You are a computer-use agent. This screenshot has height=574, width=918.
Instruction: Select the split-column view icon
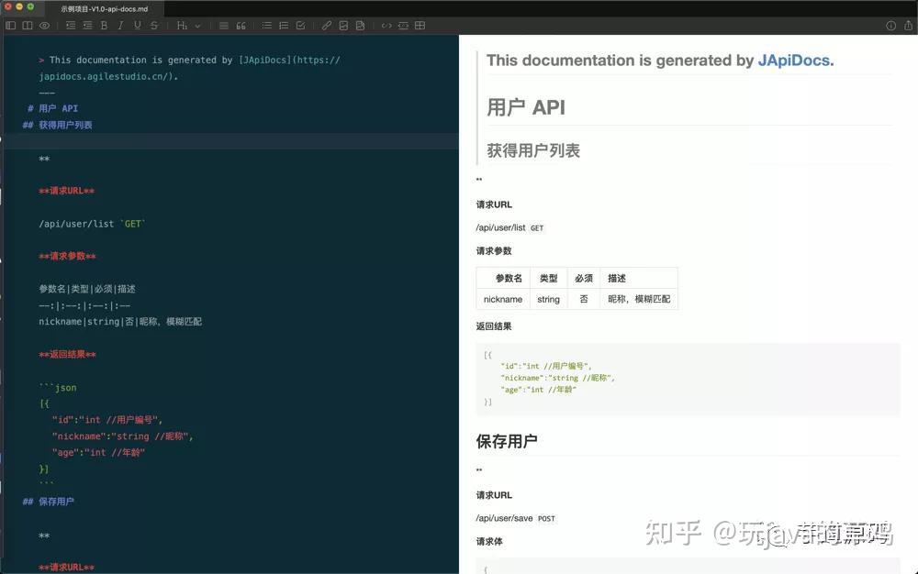coord(28,25)
